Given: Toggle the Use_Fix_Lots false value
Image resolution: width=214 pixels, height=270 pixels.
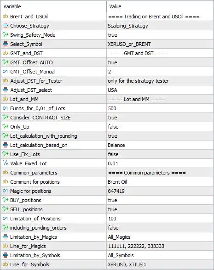Looking at the screenshot, I should tap(160, 154).
